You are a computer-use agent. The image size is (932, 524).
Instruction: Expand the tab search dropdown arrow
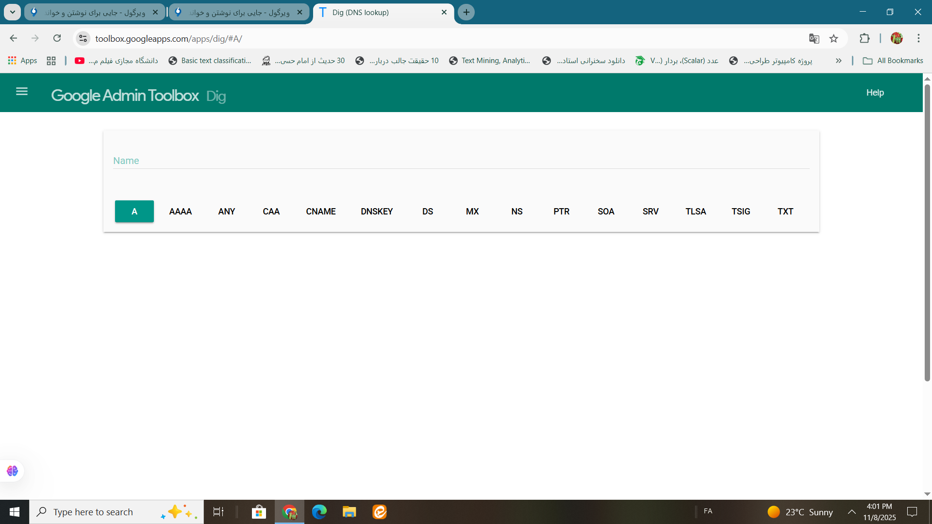point(12,12)
